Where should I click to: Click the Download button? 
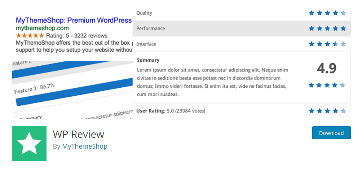tap(331, 133)
